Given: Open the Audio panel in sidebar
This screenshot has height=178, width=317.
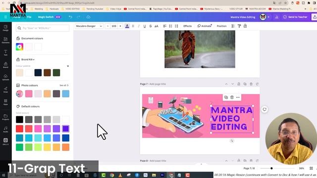Looking at the screenshot, I should [x=5, y=130].
